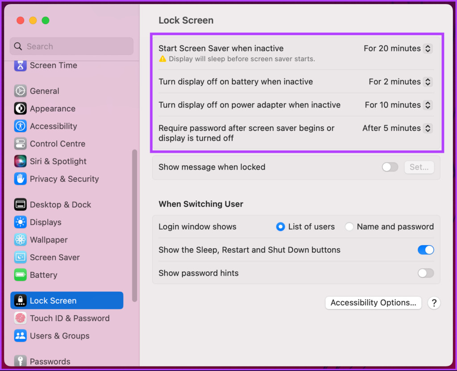Select Name and password login window option
The image size is (457, 371).
[349, 226]
